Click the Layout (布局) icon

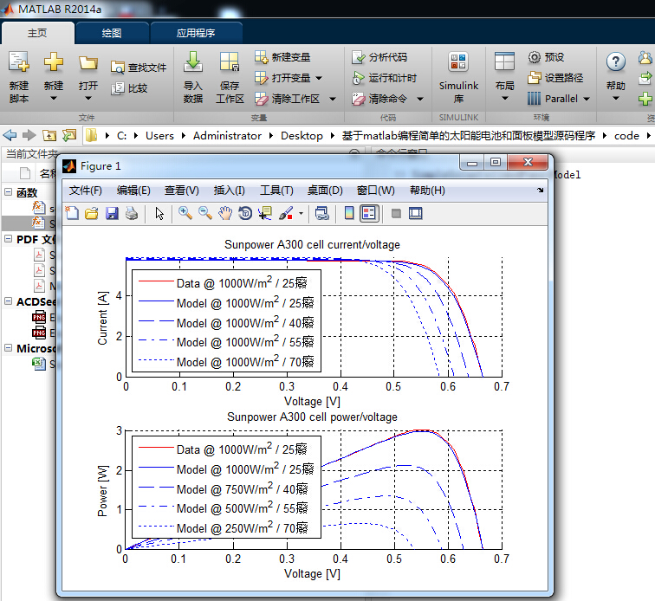504,61
